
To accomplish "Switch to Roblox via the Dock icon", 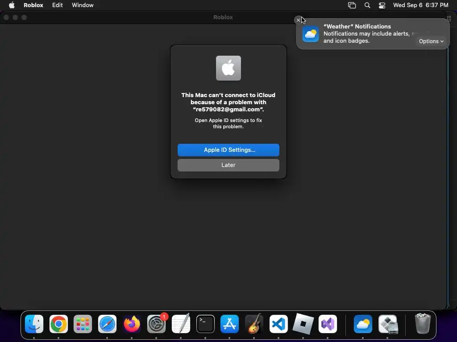I will coord(303,324).
